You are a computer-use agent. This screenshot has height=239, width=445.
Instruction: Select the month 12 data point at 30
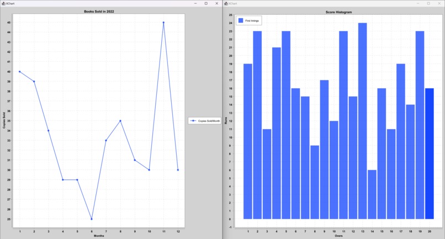[178, 170]
